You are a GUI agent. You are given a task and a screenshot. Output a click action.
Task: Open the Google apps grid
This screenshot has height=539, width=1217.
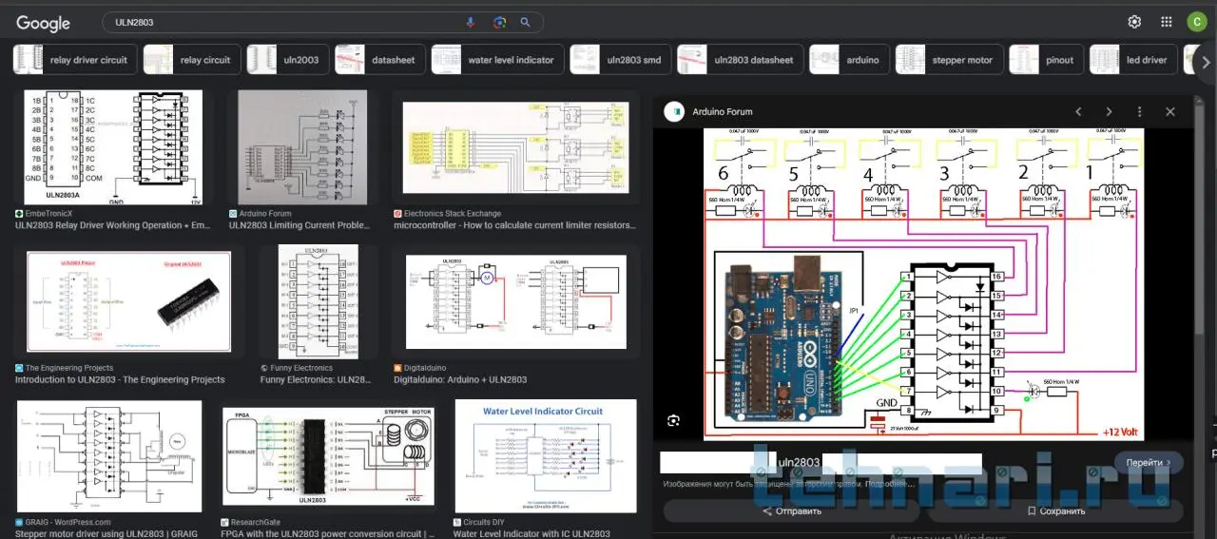coord(1167,22)
